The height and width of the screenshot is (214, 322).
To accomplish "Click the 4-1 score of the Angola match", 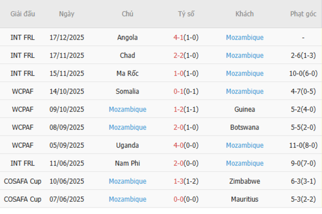I will pos(179,38).
